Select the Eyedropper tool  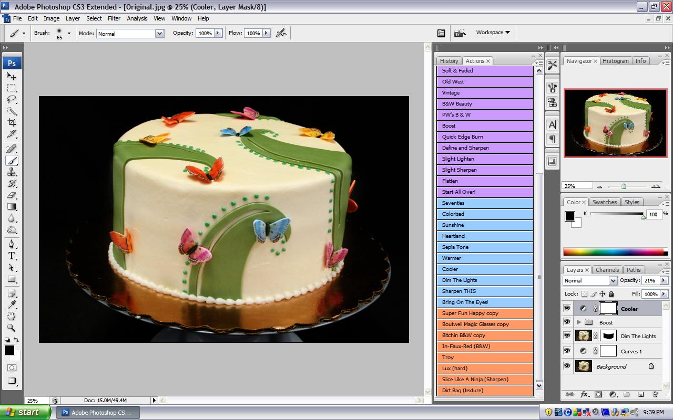click(12, 304)
